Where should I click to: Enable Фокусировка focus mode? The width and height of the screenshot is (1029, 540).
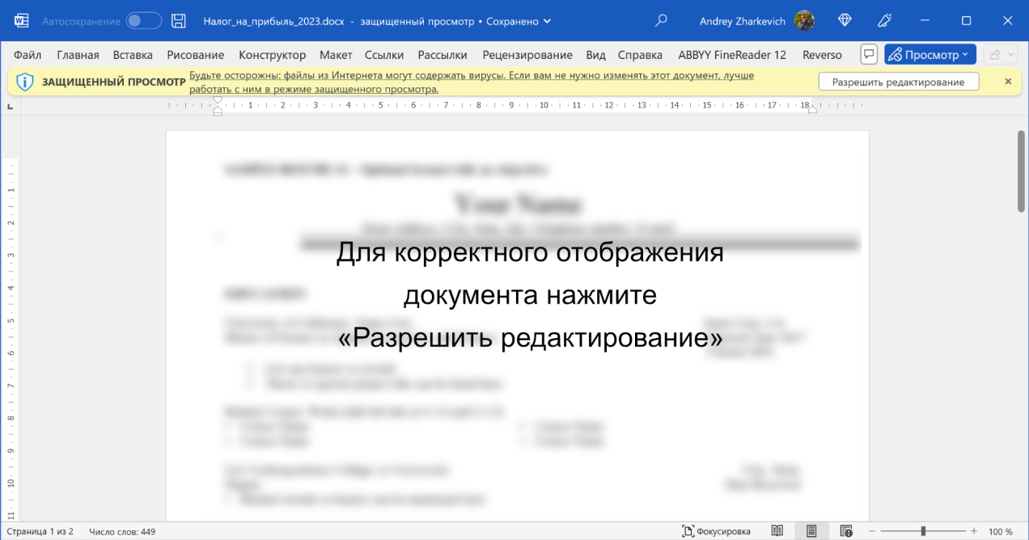(x=717, y=531)
